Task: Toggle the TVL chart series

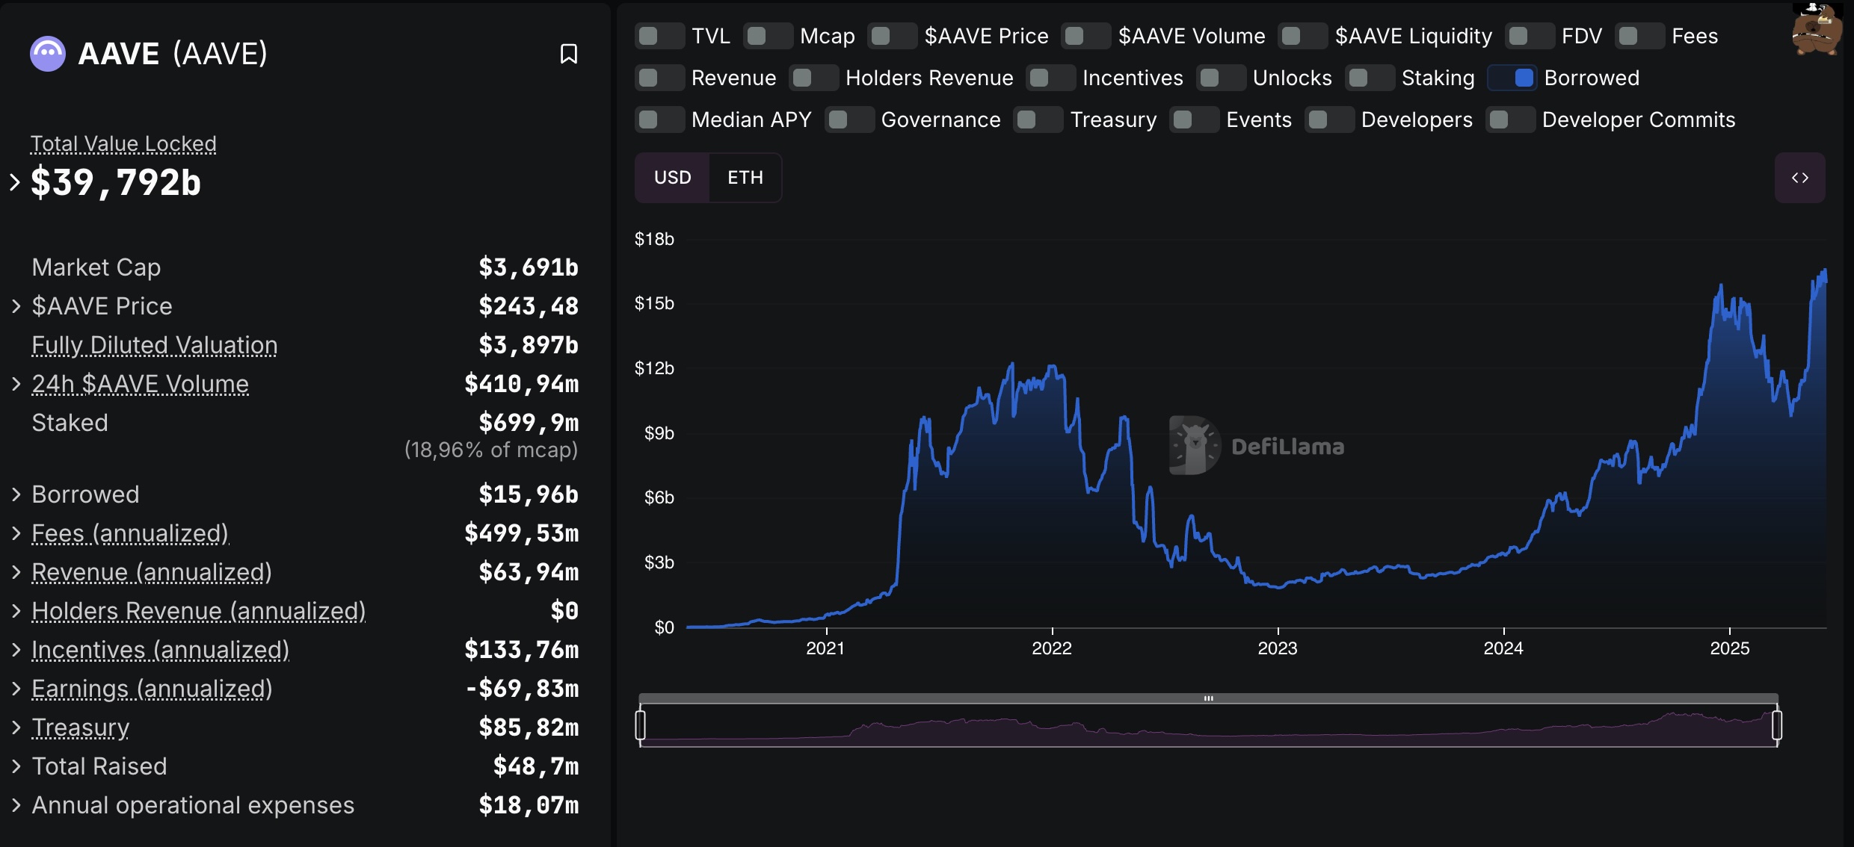Action: click(660, 36)
